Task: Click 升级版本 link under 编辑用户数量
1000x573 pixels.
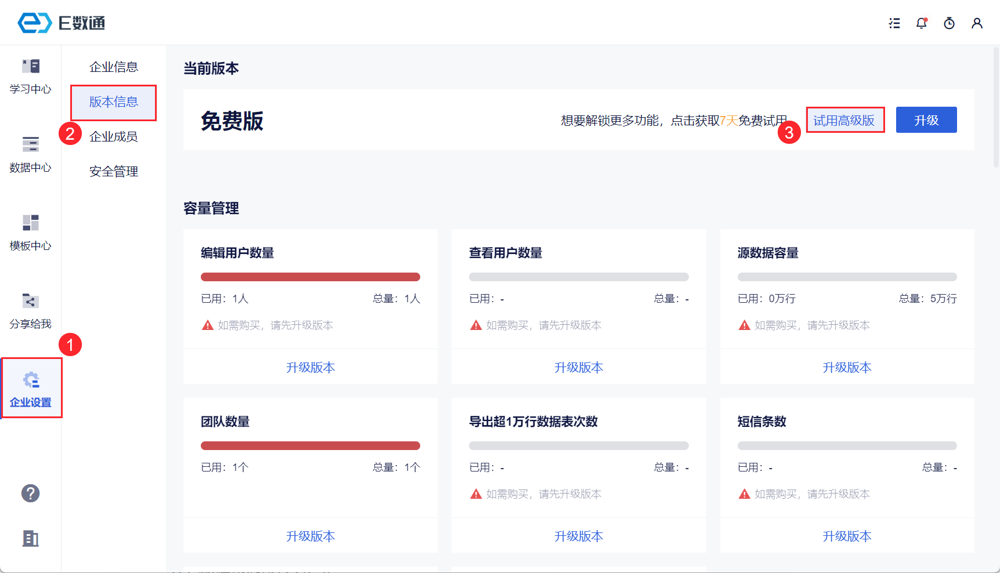Action: pos(311,368)
